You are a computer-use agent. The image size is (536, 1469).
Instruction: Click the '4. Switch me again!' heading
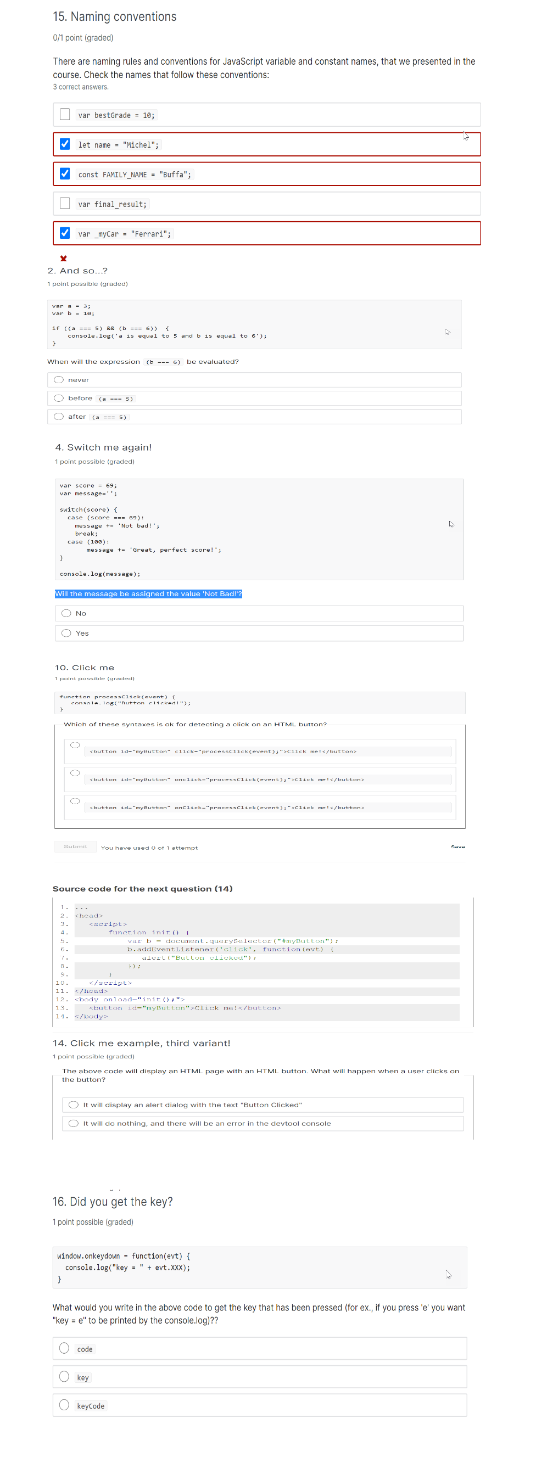coord(103,447)
